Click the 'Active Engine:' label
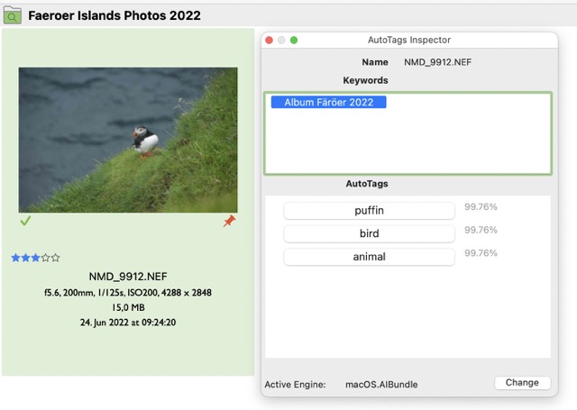The image size is (577, 410). [x=295, y=385]
